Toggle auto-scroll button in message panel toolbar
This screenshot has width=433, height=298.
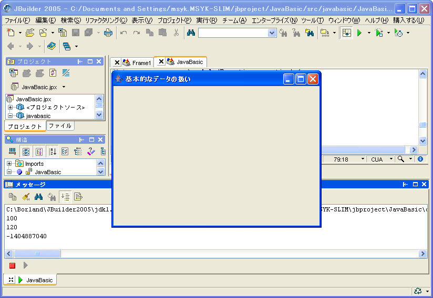tap(65, 197)
